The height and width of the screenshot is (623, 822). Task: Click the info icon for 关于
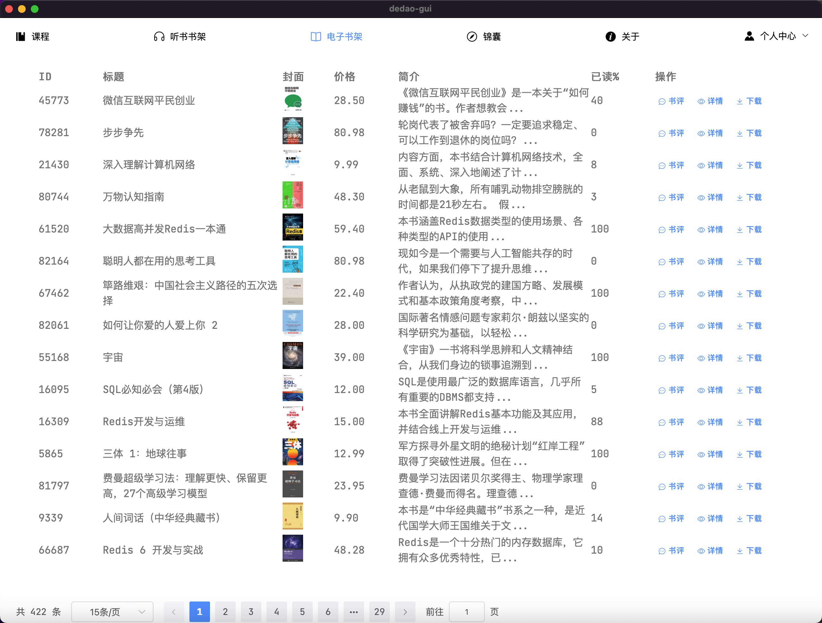pos(610,36)
